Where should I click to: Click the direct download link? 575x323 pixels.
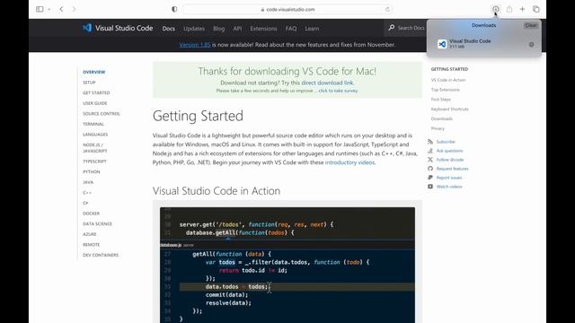click(327, 83)
